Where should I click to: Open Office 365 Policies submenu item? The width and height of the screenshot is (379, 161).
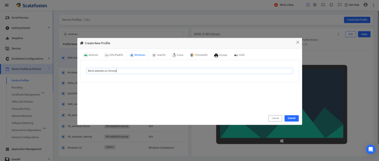click(x=22, y=102)
